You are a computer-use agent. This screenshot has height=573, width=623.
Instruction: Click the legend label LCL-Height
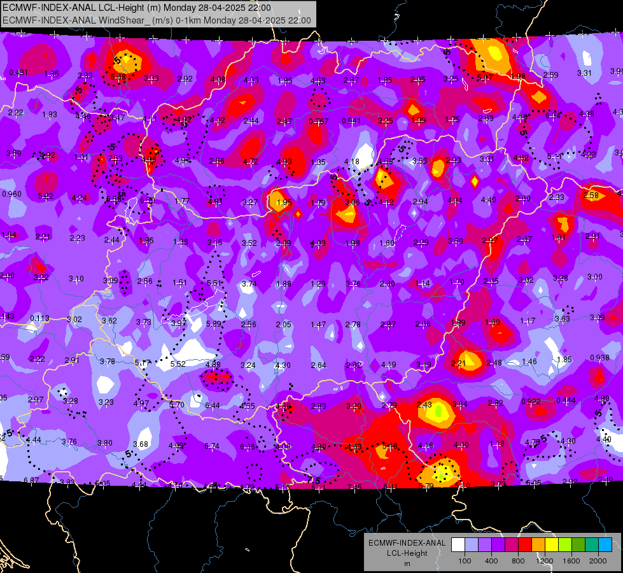[x=407, y=553]
